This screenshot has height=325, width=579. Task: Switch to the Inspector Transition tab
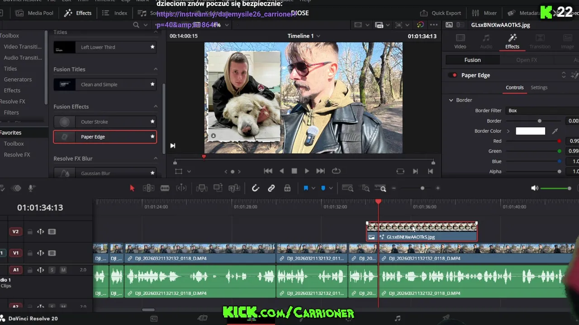(x=540, y=42)
